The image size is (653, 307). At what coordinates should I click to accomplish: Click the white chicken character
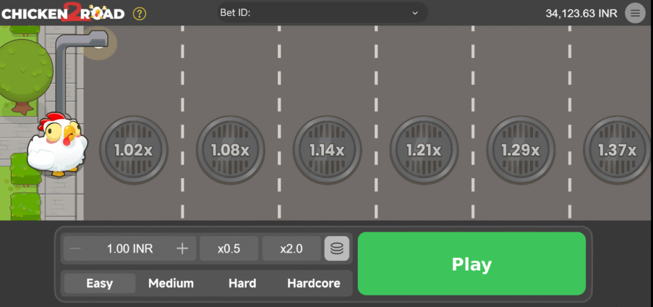coord(57,146)
